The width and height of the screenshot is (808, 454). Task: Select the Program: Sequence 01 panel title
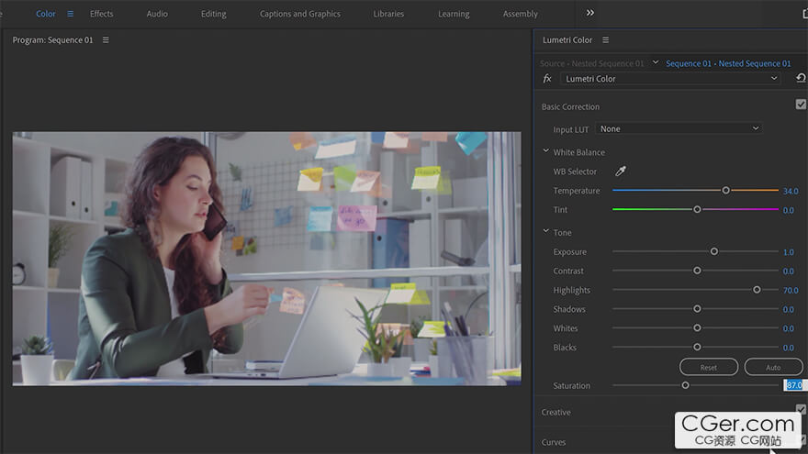click(x=52, y=40)
